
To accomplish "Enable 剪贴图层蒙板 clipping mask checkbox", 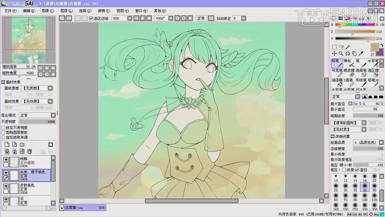I will click(3, 133).
